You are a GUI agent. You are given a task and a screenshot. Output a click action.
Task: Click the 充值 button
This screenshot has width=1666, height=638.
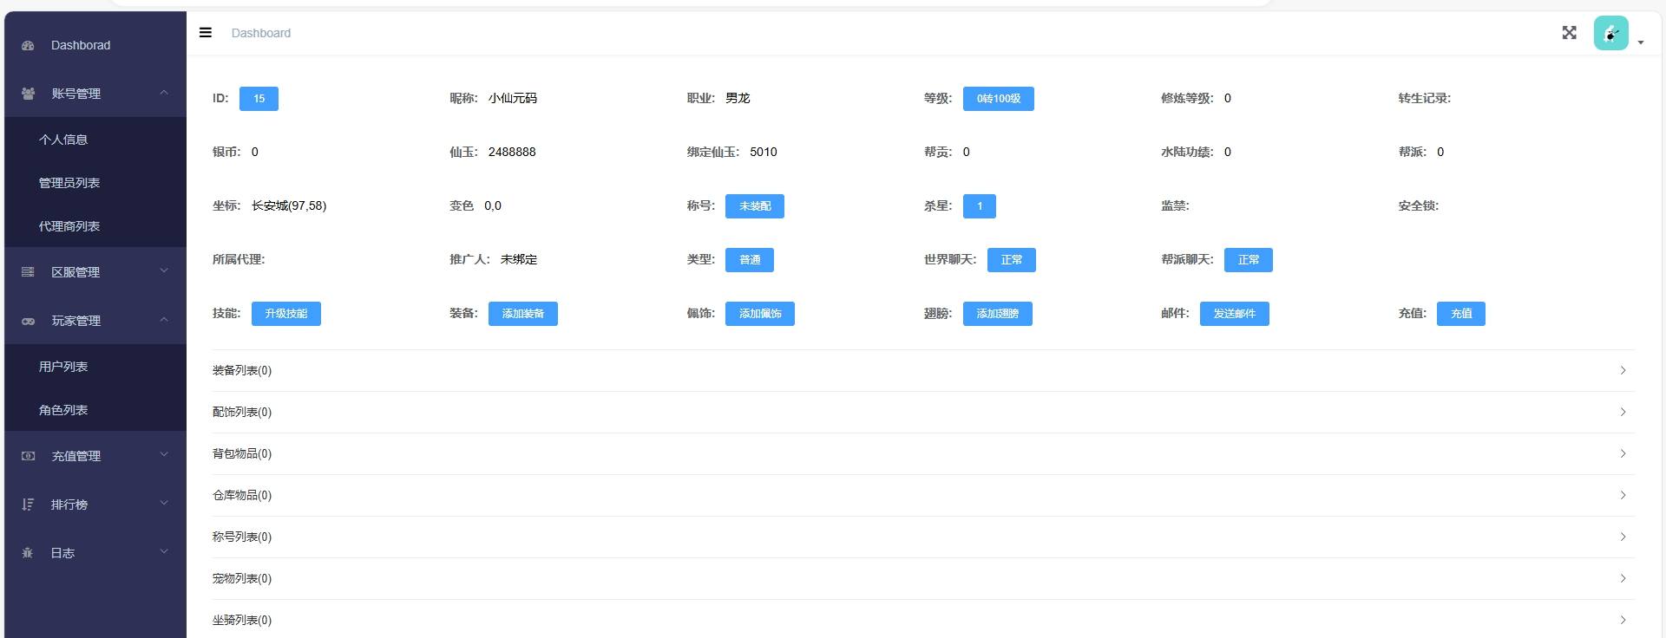coord(1461,314)
